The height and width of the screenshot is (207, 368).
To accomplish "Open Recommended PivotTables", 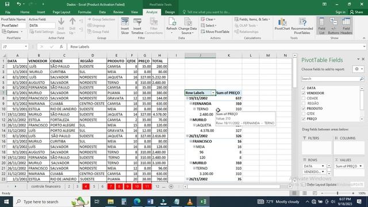I will pyautogui.click(x=302, y=26).
